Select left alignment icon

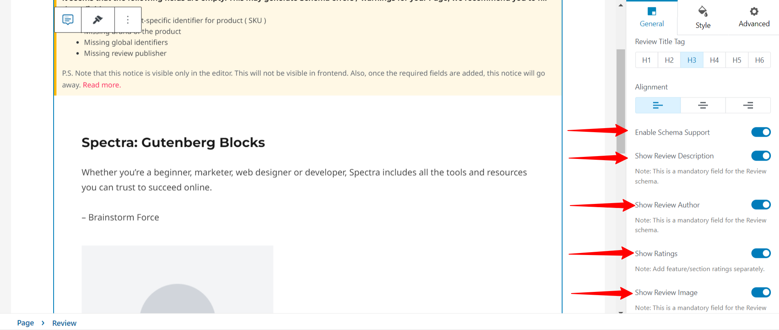coord(658,105)
